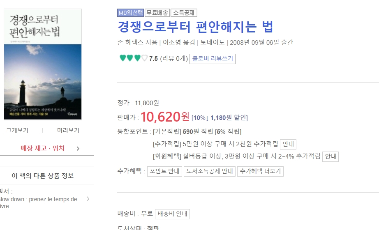
Task: Click 안내 next to 추가적립
Action: pyautogui.click(x=288, y=144)
